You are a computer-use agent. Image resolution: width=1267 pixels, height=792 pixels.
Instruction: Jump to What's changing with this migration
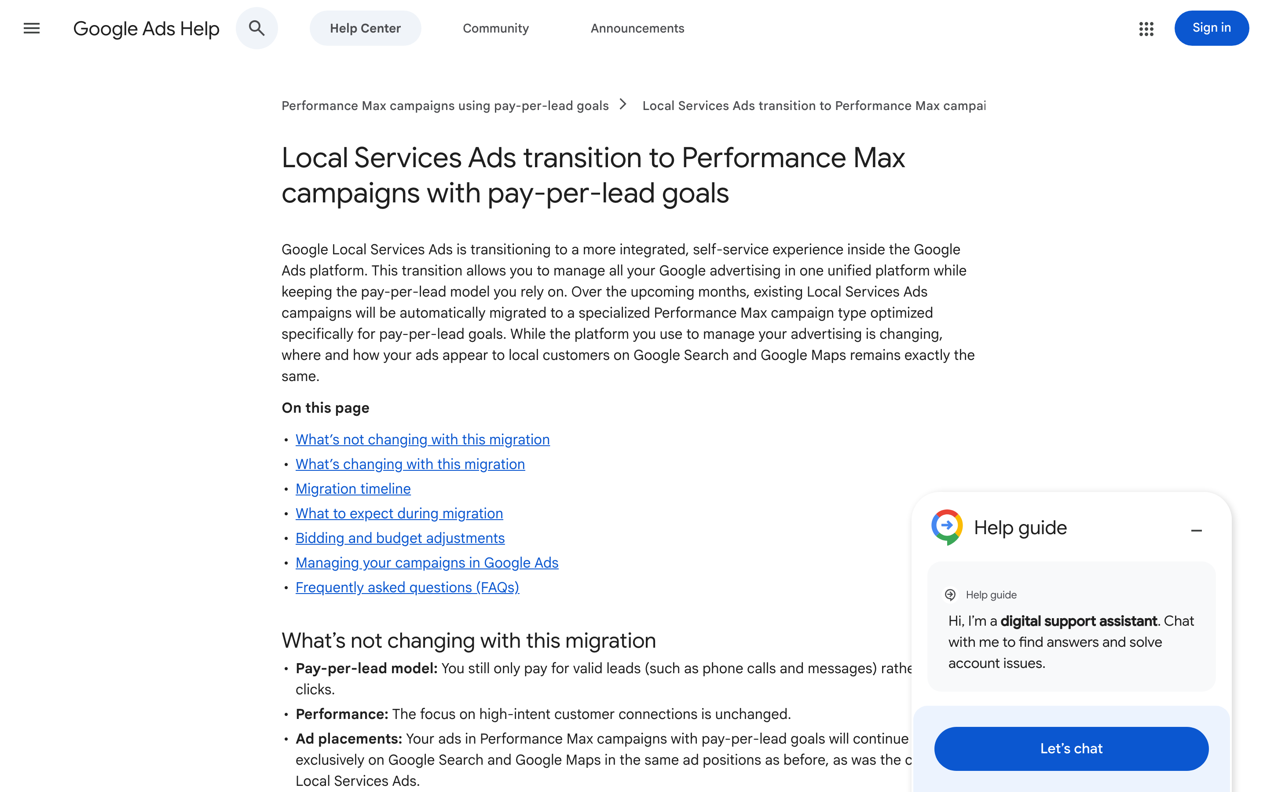pyautogui.click(x=410, y=464)
